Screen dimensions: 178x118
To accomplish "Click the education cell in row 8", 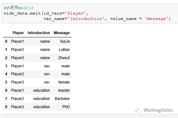I will [41, 107].
